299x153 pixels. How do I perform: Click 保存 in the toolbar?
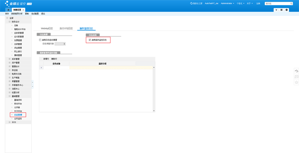[x=7, y=14]
